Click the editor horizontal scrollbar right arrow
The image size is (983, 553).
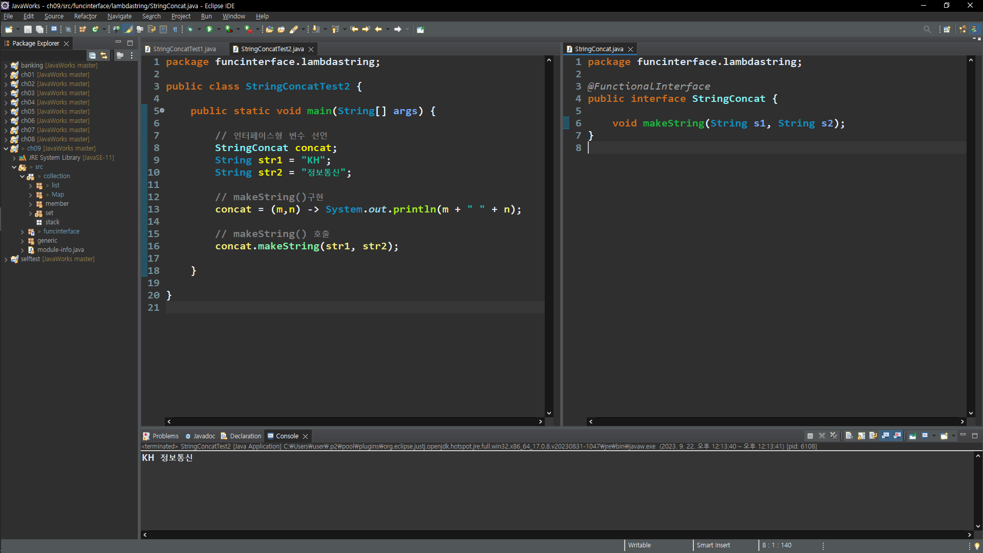click(x=540, y=421)
